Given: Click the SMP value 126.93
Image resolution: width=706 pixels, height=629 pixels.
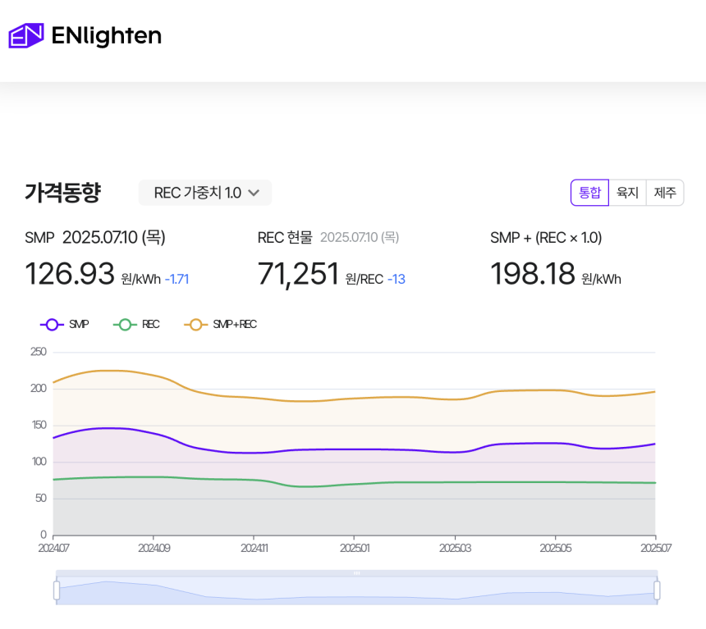Looking at the screenshot, I should coord(70,274).
